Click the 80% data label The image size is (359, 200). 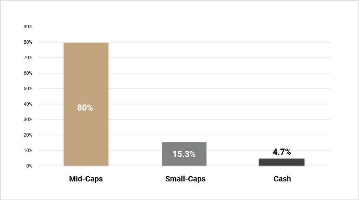click(x=85, y=108)
